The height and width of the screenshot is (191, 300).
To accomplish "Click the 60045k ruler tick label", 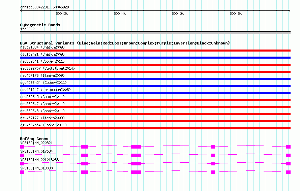I will point(178,13).
